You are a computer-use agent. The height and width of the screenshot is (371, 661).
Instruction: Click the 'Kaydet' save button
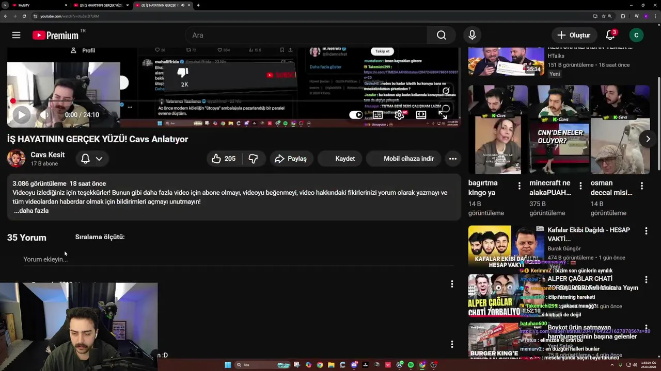pyautogui.click(x=340, y=159)
